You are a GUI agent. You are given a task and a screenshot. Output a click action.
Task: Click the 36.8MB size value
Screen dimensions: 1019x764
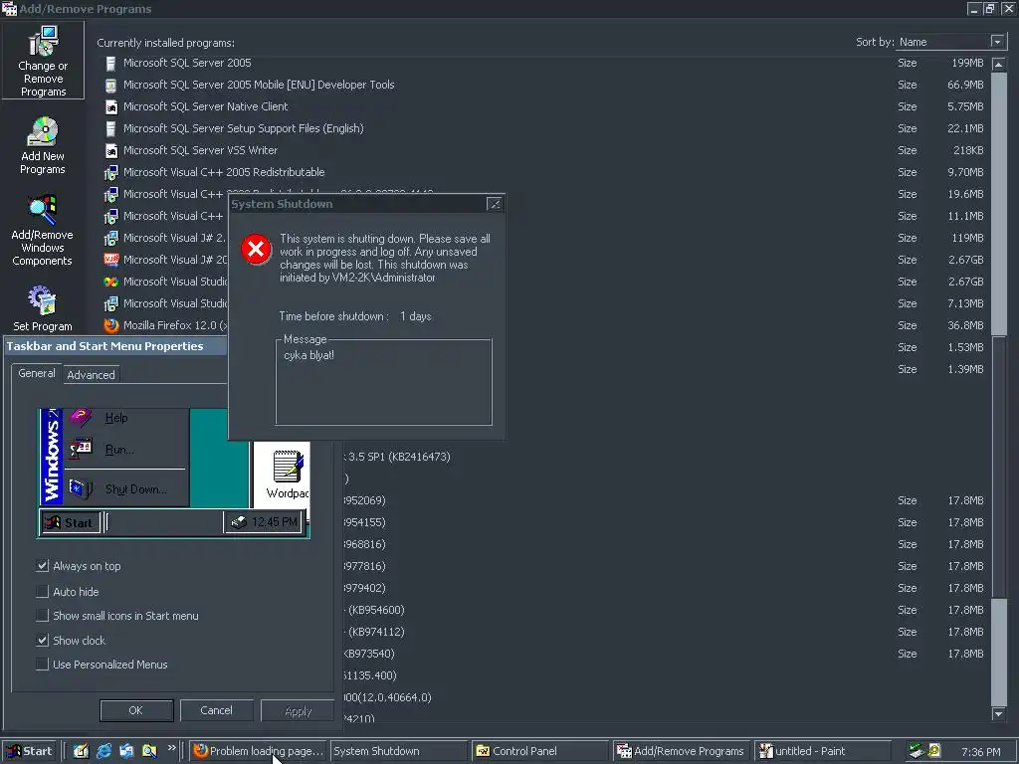pos(965,325)
